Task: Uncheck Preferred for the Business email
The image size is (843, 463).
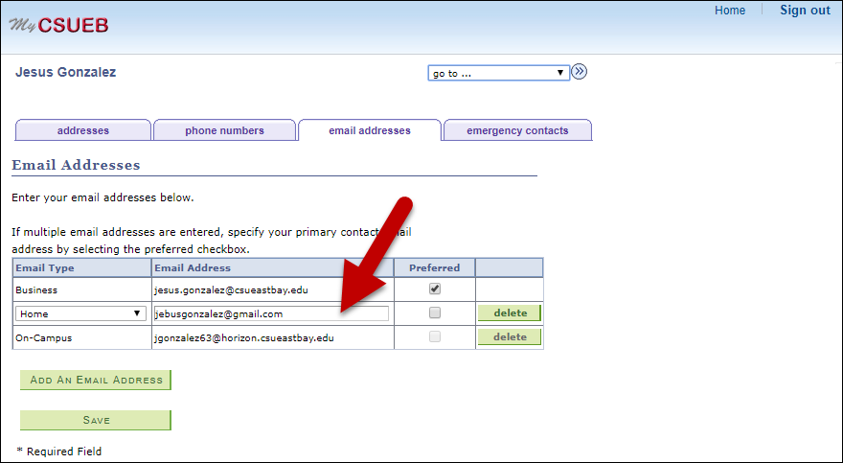Action: coord(435,289)
